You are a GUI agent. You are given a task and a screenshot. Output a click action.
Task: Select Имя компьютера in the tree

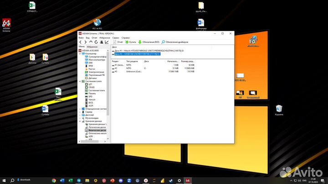click(95, 60)
